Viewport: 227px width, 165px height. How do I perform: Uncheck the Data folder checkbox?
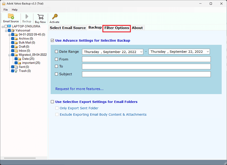[16, 59]
